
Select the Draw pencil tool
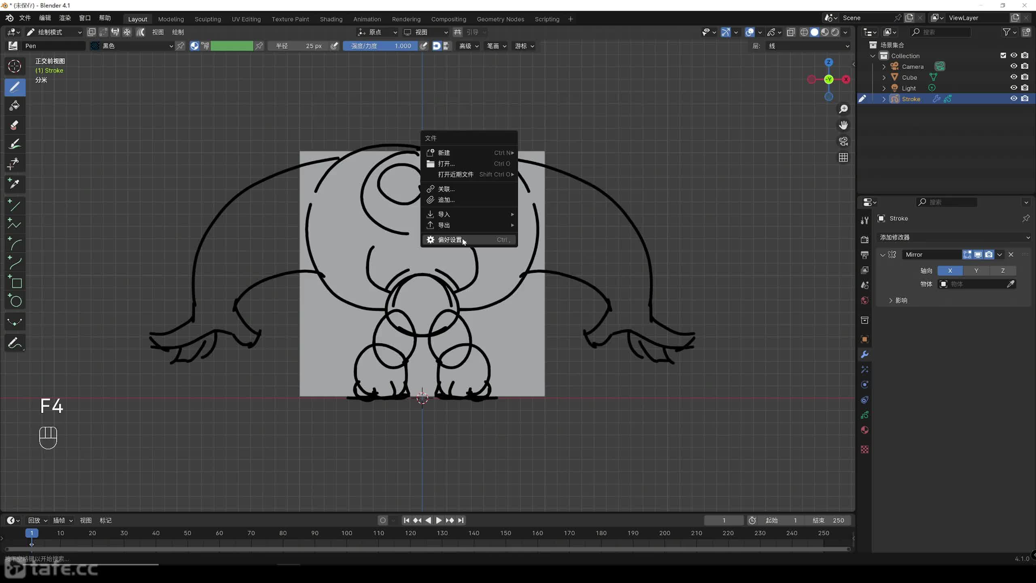(15, 87)
